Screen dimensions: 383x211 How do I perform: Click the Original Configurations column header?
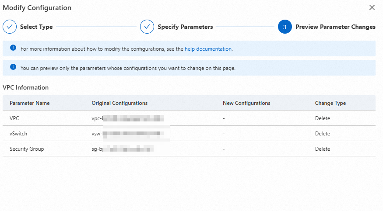pos(119,103)
